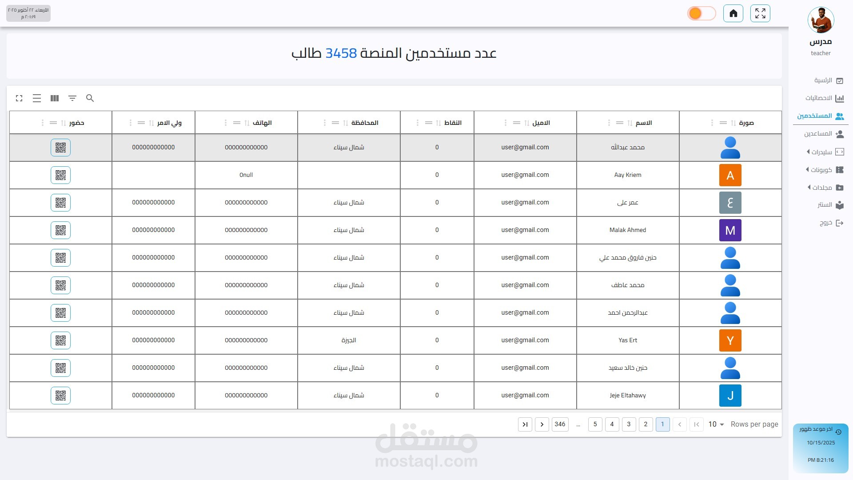Jump to last page button

point(525,424)
